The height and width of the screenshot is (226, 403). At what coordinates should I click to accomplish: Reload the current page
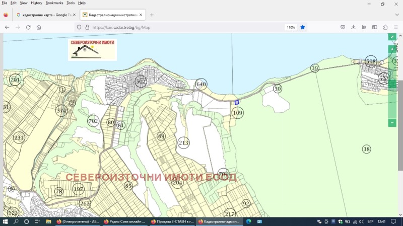click(28, 27)
